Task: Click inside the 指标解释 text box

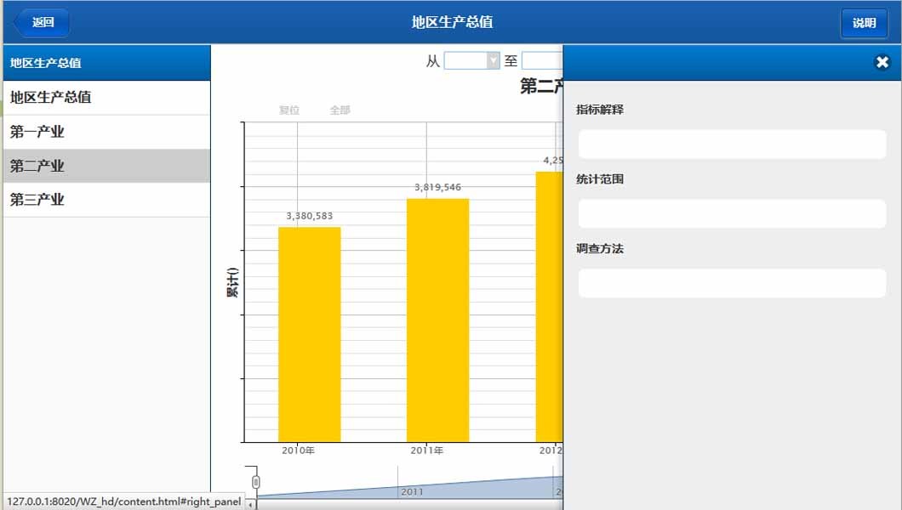Action: (732, 144)
